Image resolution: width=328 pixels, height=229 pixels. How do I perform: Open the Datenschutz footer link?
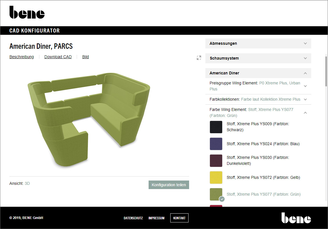pyautogui.click(x=133, y=218)
